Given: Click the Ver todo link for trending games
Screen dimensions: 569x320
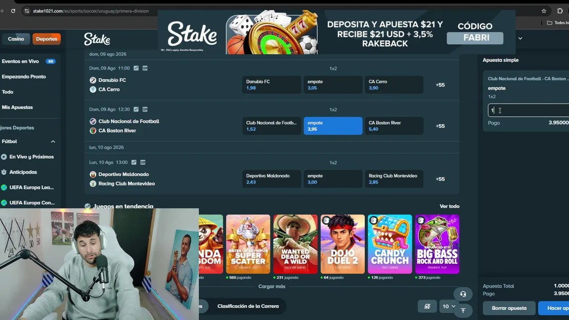Looking at the screenshot, I should 449,206.
